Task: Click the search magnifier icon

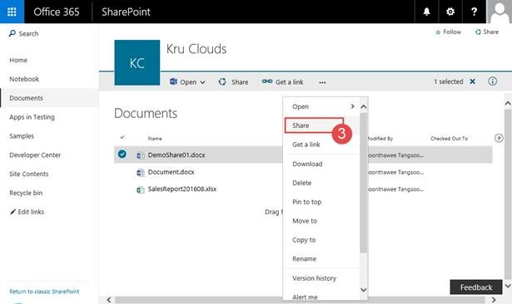Action: 12,33
